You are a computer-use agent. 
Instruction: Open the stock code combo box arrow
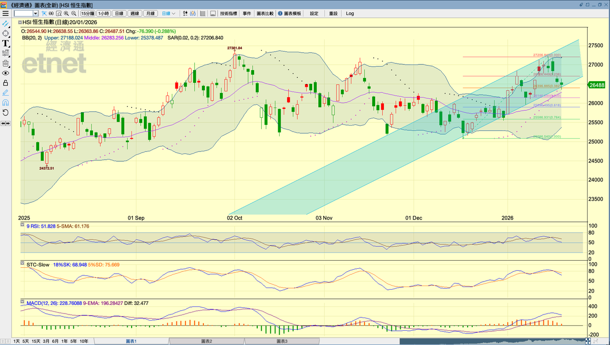point(35,13)
